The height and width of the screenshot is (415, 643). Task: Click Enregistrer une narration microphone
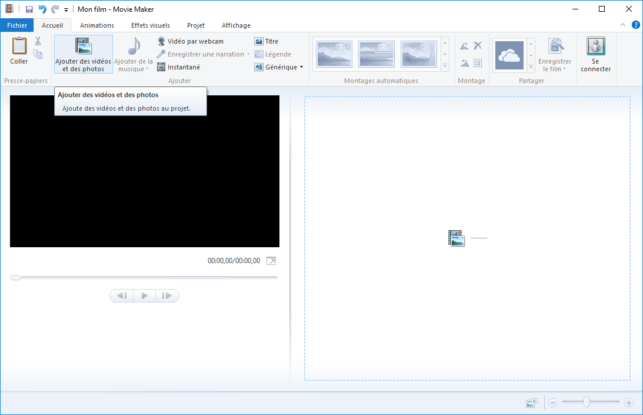point(161,54)
